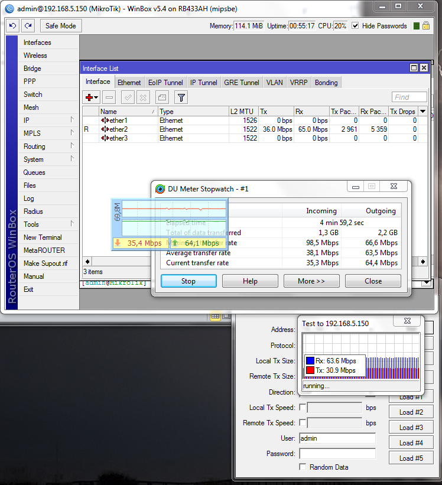Switch to the EoIP Tunnel tab
Image resolution: width=442 pixels, height=485 pixels.
click(x=165, y=83)
